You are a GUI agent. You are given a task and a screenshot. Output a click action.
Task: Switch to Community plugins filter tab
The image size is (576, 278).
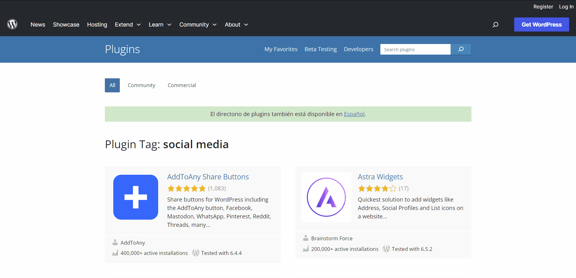tap(141, 85)
